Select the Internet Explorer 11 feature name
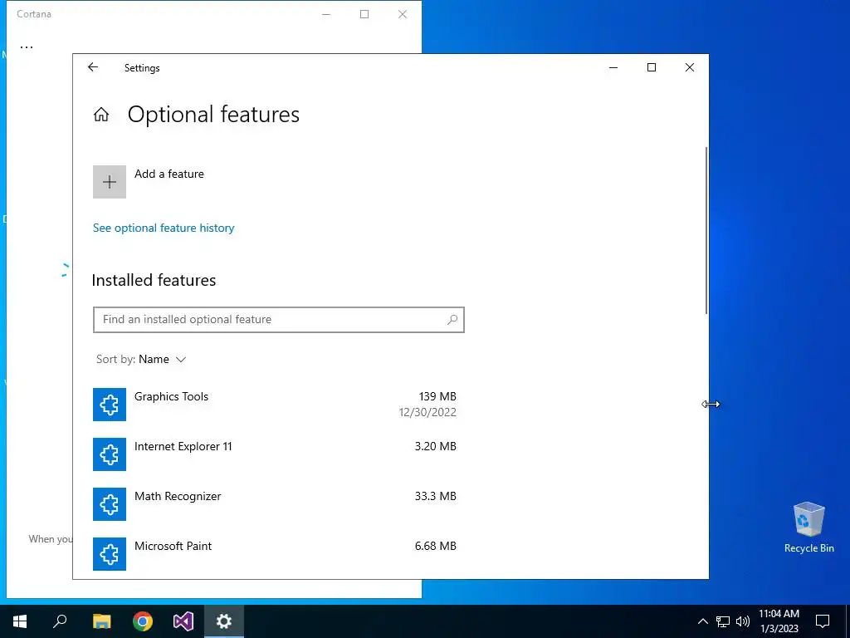 [x=183, y=446]
